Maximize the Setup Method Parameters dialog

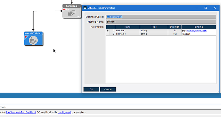206,8
